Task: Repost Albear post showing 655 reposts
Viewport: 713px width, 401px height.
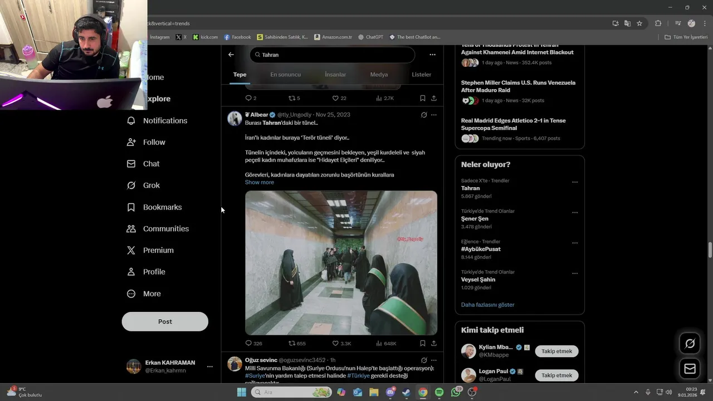Action: point(297,344)
